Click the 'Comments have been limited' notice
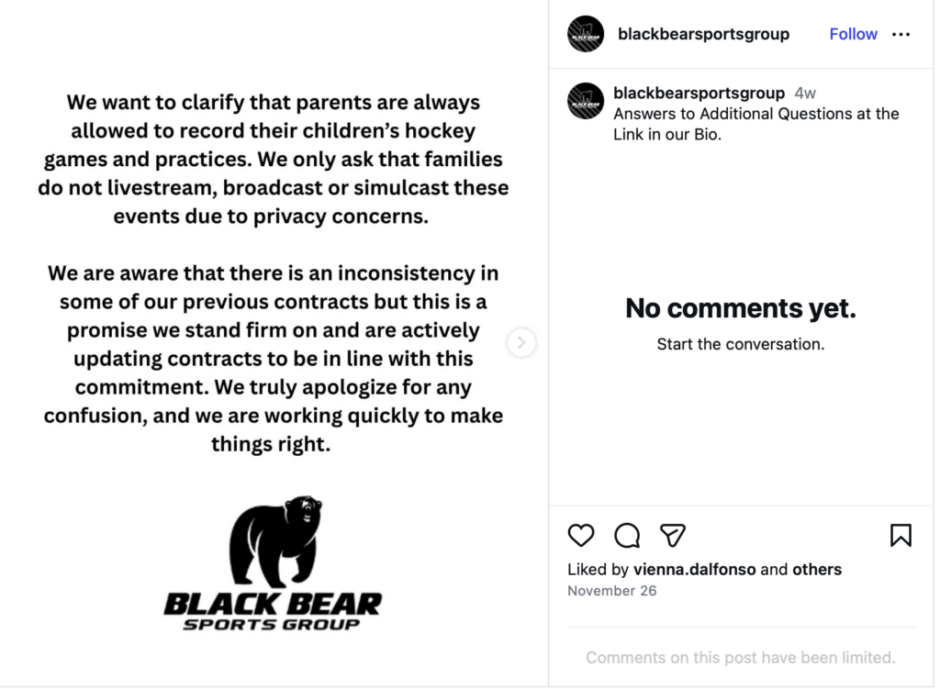Viewport: 940px width, 689px height. 740,657
